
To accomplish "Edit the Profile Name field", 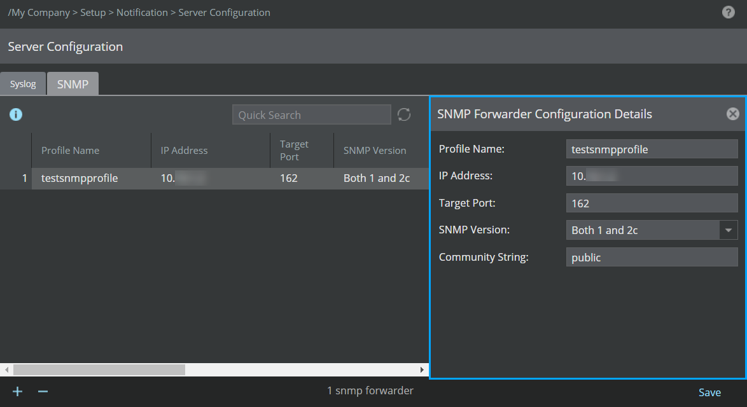I will pos(652,149).
